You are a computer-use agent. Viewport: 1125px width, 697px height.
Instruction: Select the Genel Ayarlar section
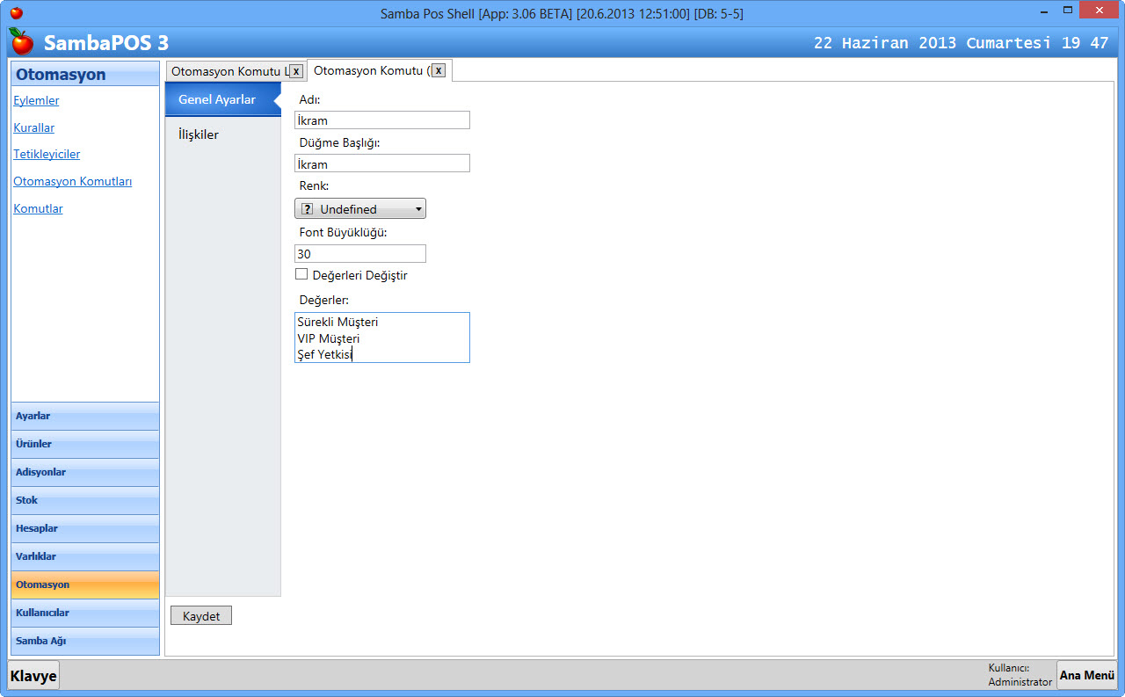click(x=217, y=99)
